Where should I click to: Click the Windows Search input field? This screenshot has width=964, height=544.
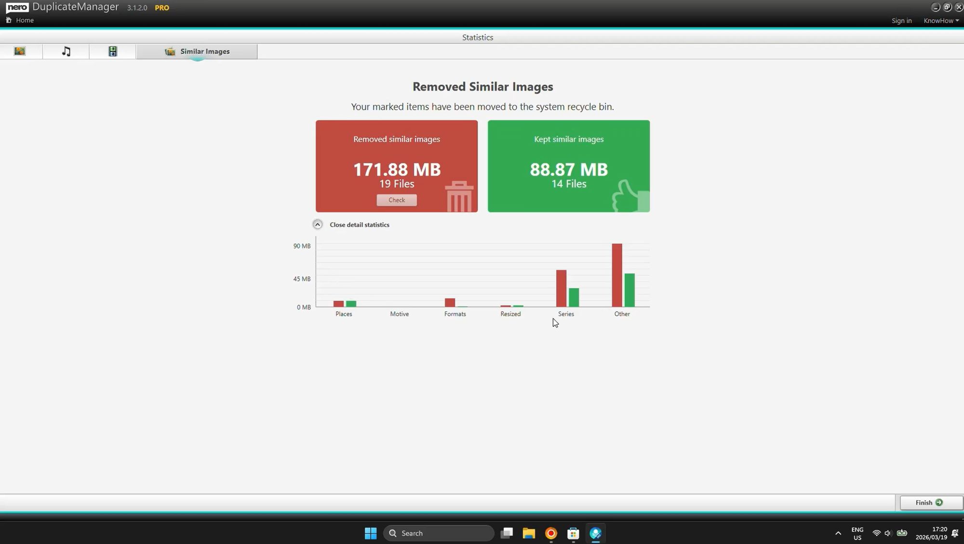[439, 533]
